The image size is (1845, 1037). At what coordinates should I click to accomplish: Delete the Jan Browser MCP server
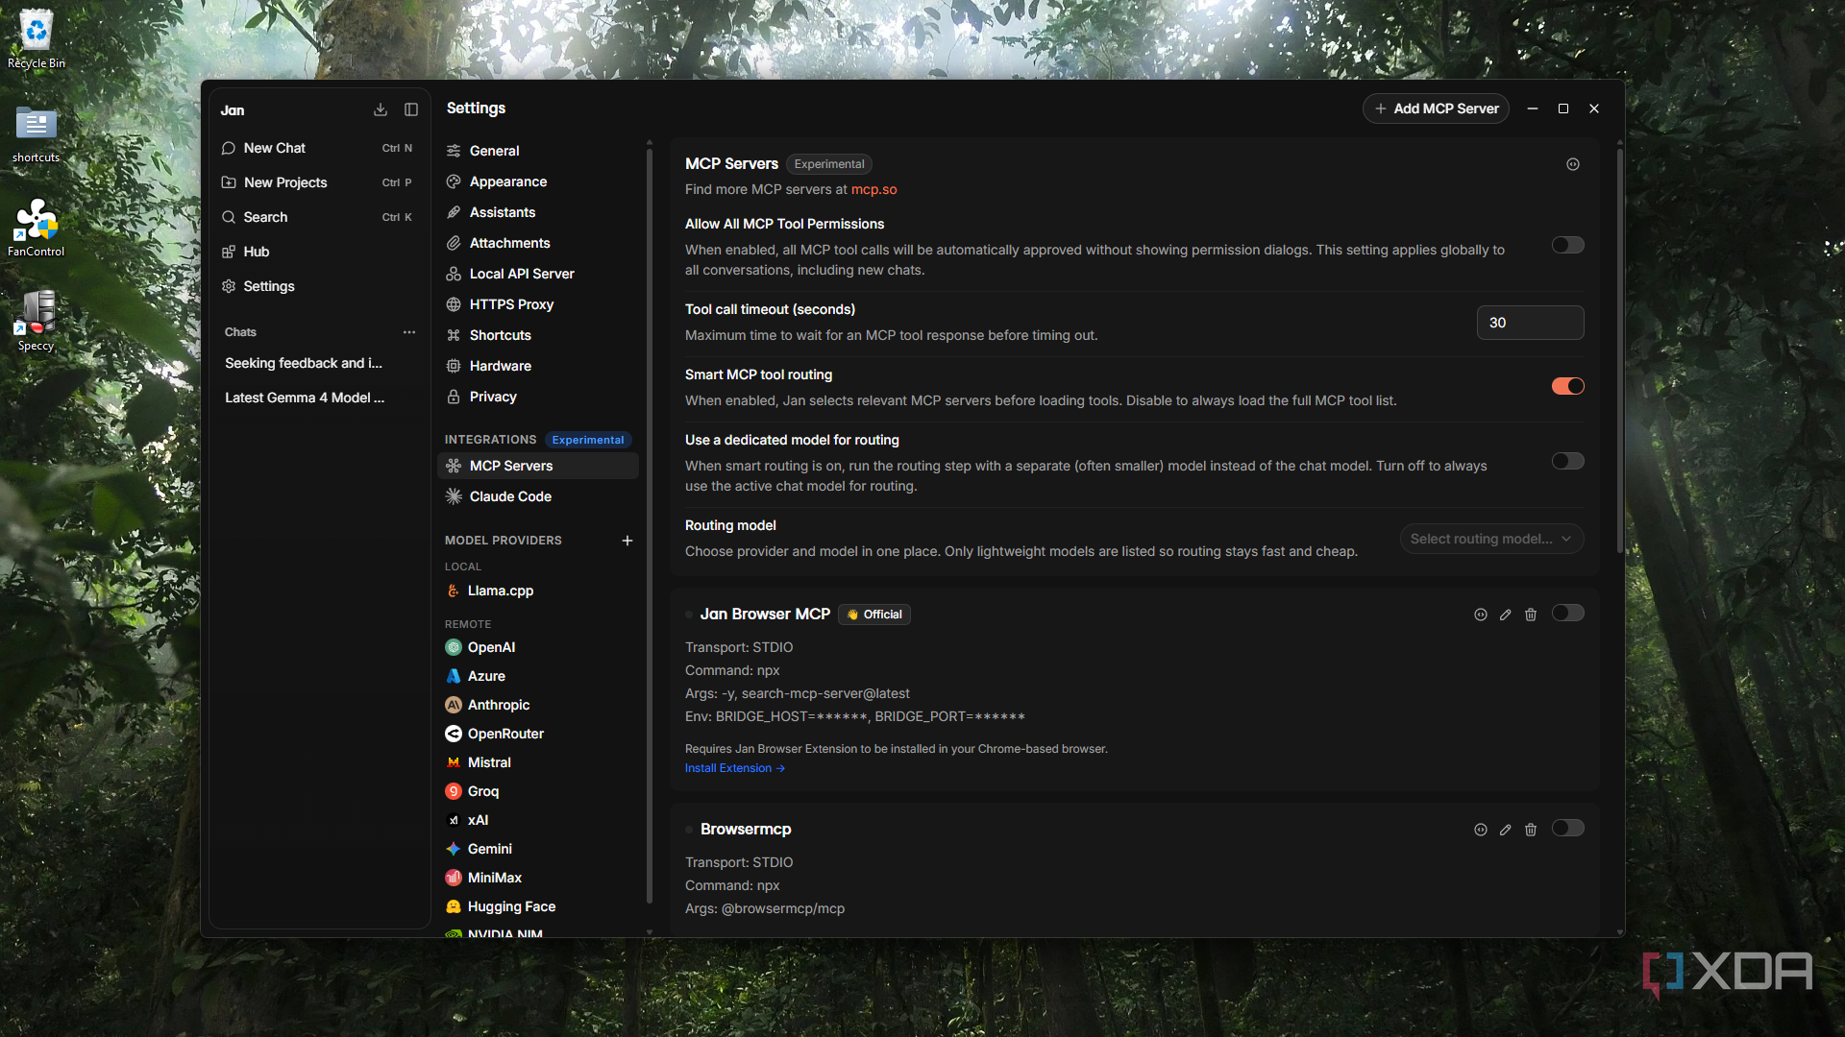[x=1531, y=615]
